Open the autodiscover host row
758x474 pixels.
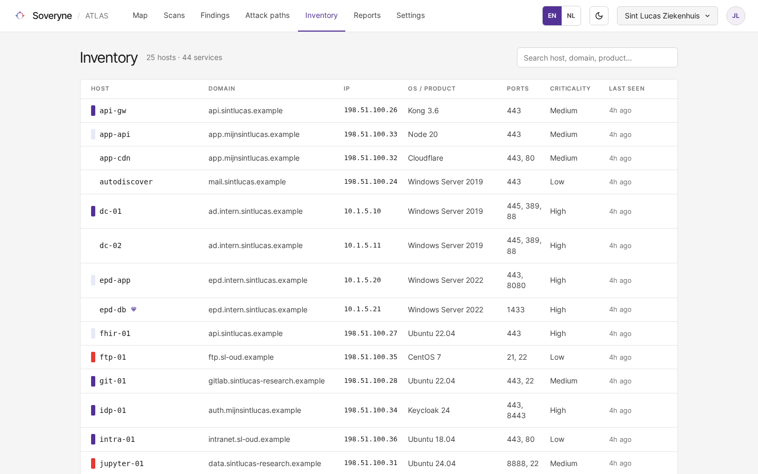click(x=379, y=182)
